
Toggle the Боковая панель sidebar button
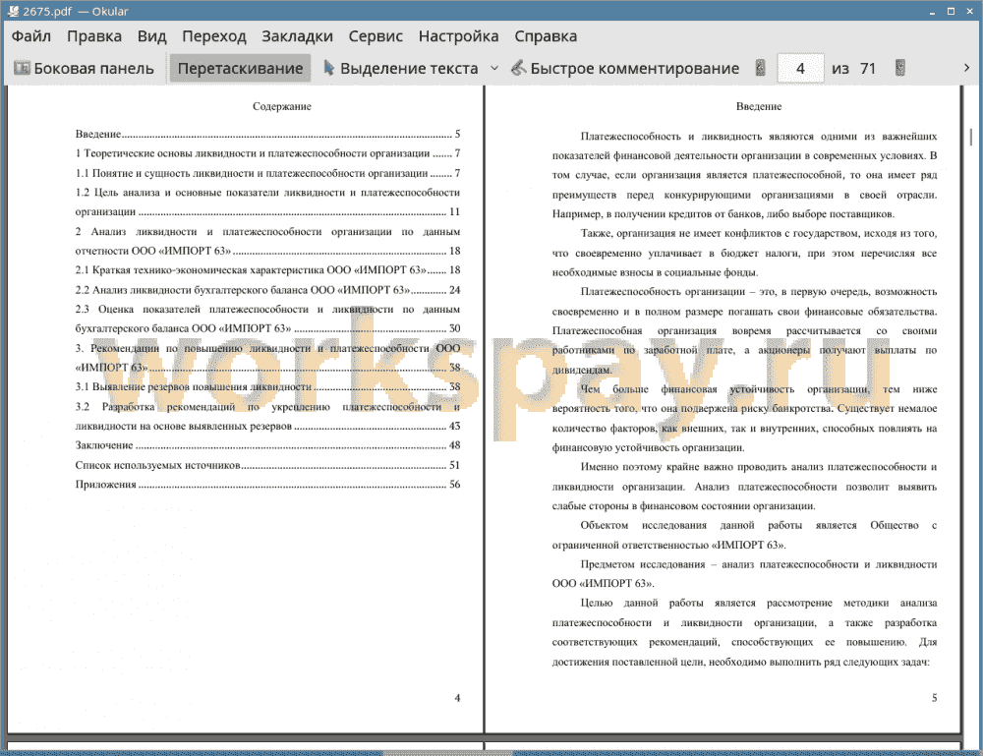coord(84,69)
